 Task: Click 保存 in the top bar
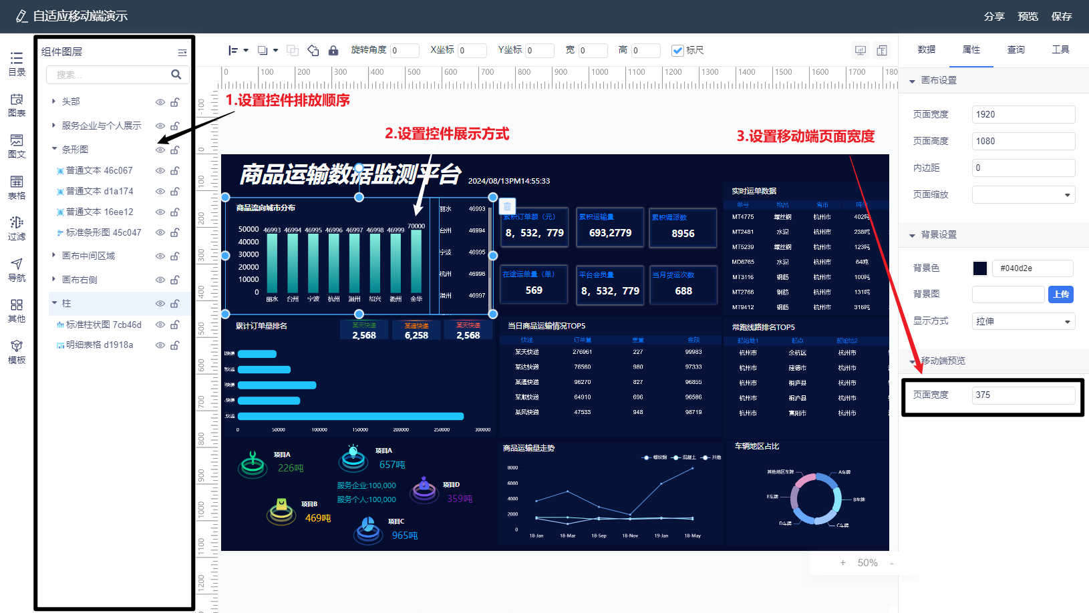(x=1062, y=16)
